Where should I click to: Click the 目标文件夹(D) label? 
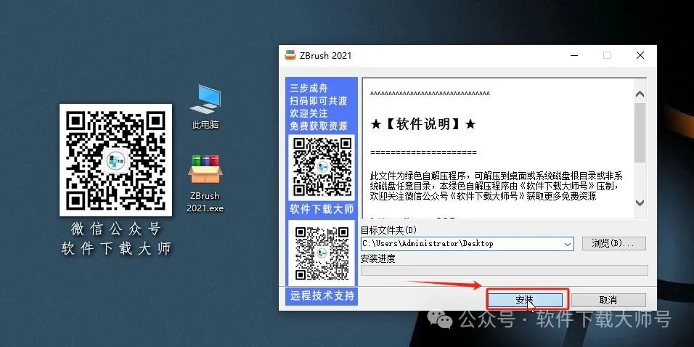(388, 230)
